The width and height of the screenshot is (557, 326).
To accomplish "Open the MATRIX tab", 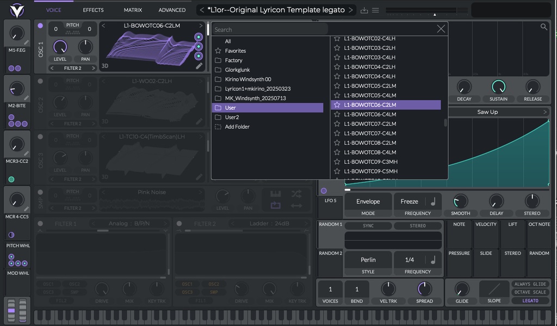I will click(132, 9).
